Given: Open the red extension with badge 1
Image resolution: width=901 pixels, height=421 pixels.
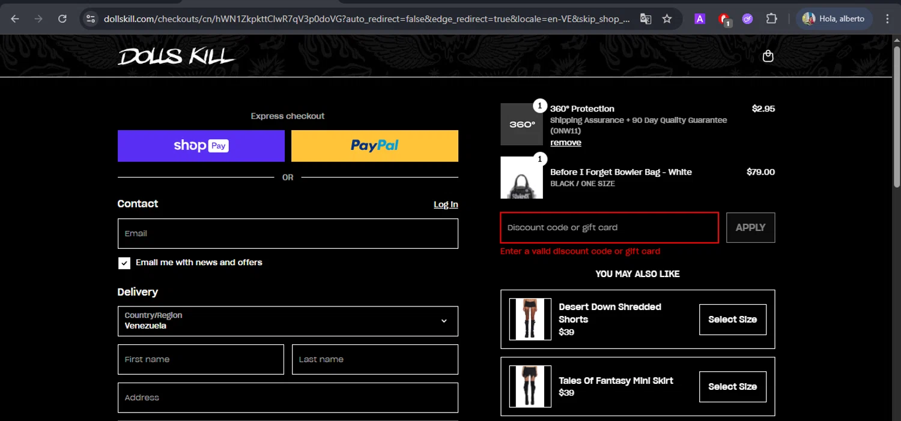Looking at the screenshot, I should (x=724, y=19).
